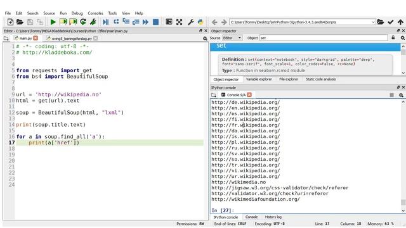Set current working directory checkmark icon
This screenshot has height=228, width=406.
coord(391,22)
